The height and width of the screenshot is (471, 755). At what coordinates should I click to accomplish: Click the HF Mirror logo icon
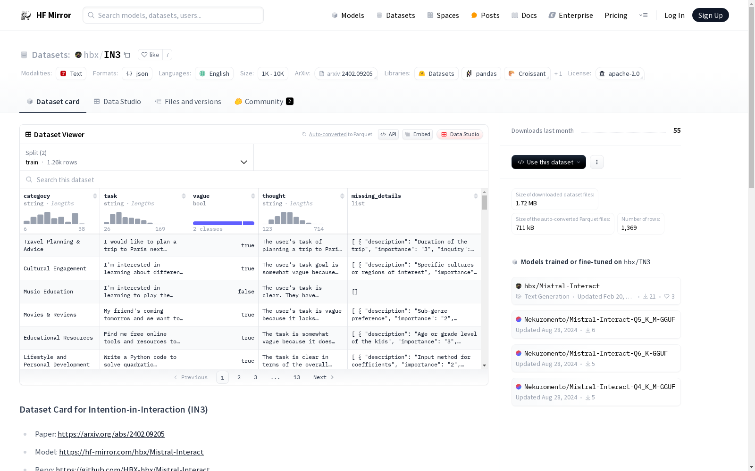point(26,16)
